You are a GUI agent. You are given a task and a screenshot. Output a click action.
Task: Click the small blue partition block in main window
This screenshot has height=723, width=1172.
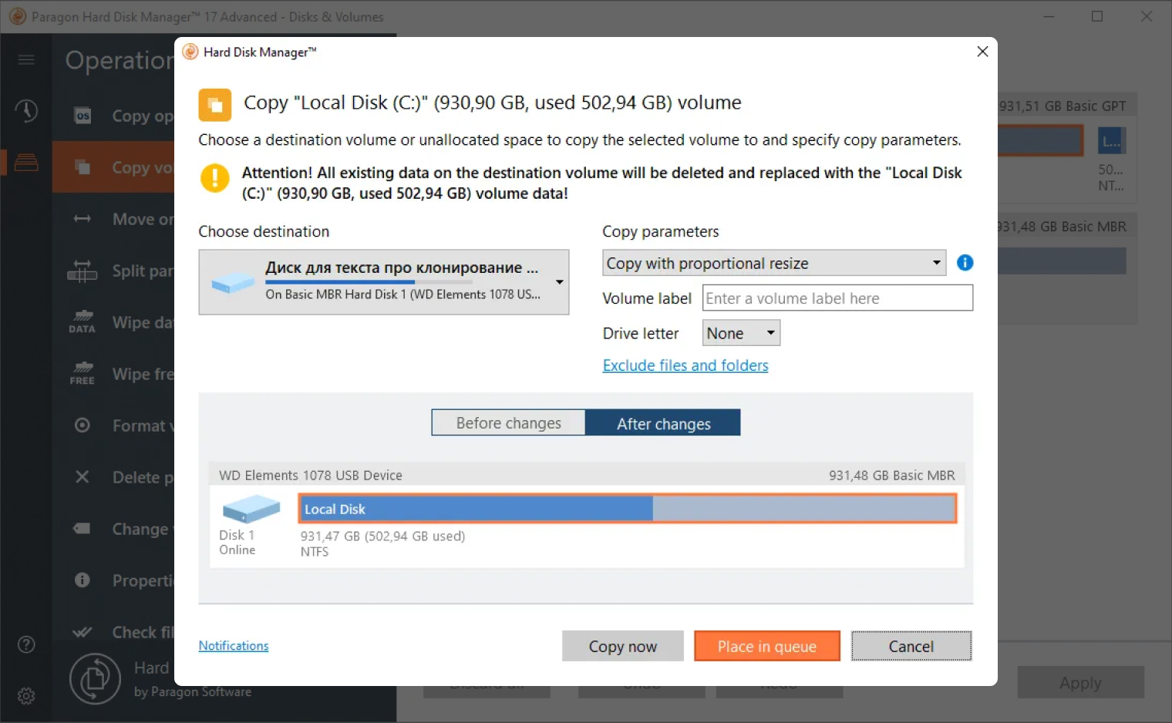(x=1111, y=141)
